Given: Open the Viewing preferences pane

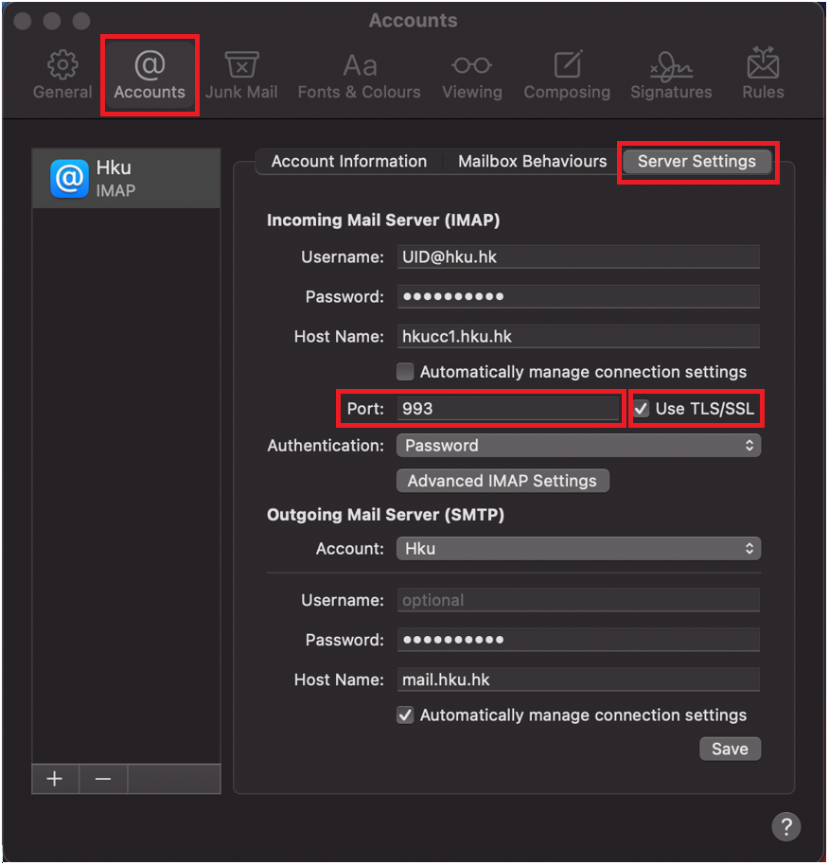Looking at the screenshot, I should 471,73.
